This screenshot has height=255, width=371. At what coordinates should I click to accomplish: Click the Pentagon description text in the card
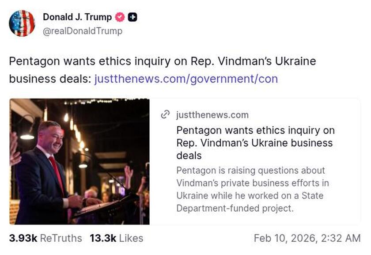tap(252, 188)
